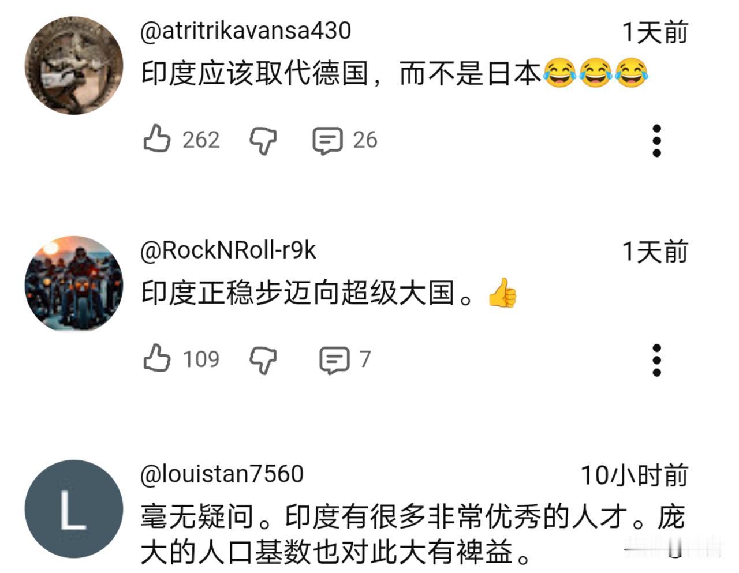Click the username @atritrikavansa430
Screen dimensions: 739x573
click(245, 31)
